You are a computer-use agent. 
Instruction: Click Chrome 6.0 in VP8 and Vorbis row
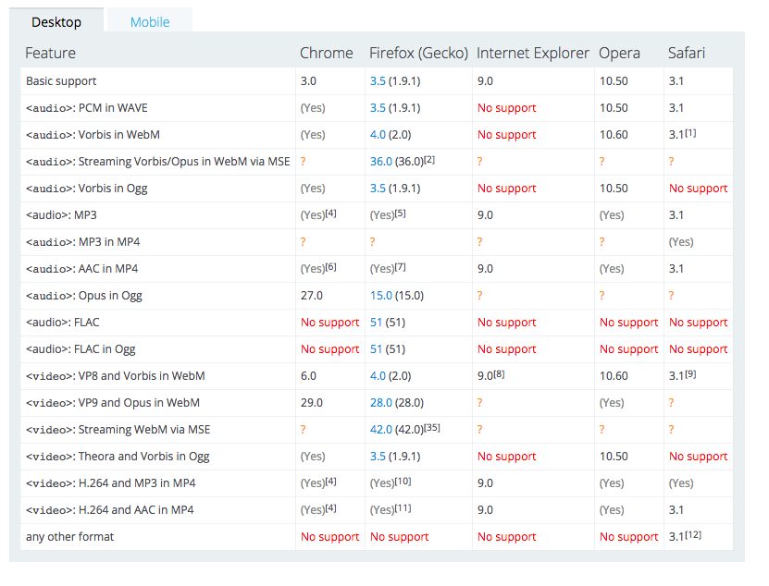click(x=308, y=376)
